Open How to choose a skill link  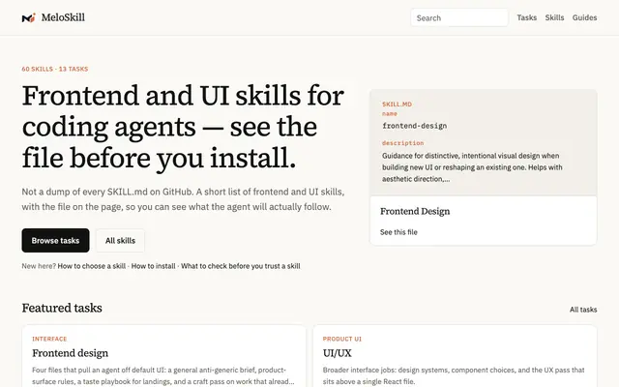pyautogui.click(x=92, y=266)
